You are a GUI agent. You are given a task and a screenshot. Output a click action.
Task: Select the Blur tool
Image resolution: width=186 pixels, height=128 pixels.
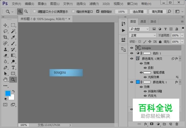(5, 61)
